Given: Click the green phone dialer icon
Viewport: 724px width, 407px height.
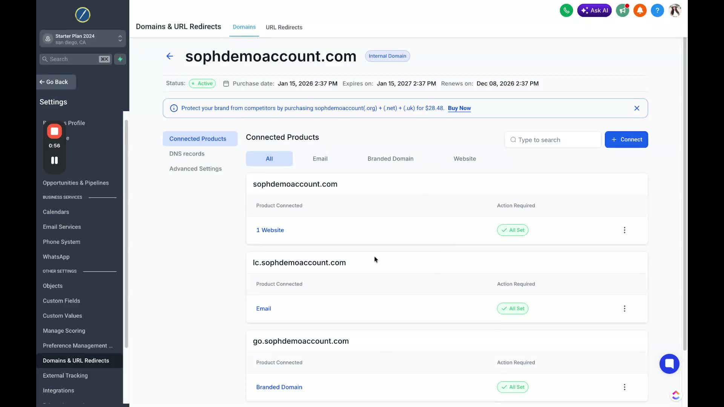Looking at the screenshot, I should 566,11.
